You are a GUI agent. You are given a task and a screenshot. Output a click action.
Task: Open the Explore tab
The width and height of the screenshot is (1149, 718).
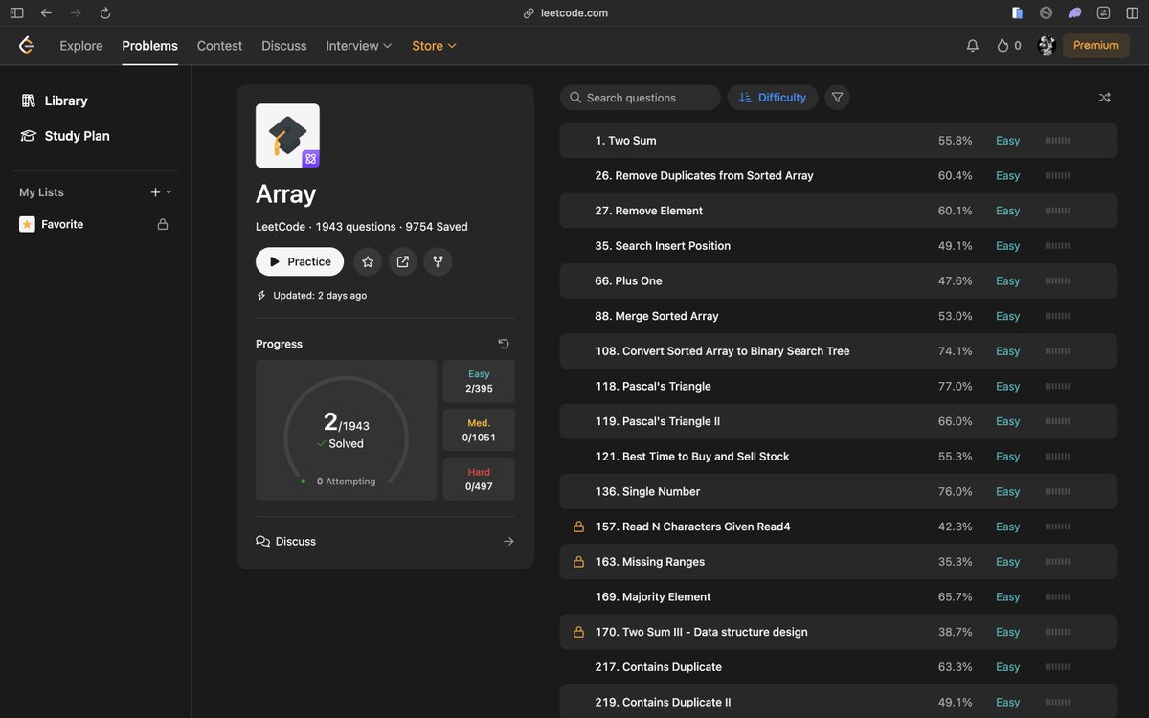point(81,46)
